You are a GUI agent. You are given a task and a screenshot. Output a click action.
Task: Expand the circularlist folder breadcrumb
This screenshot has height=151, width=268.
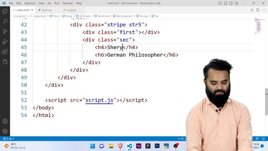point(19,16)
